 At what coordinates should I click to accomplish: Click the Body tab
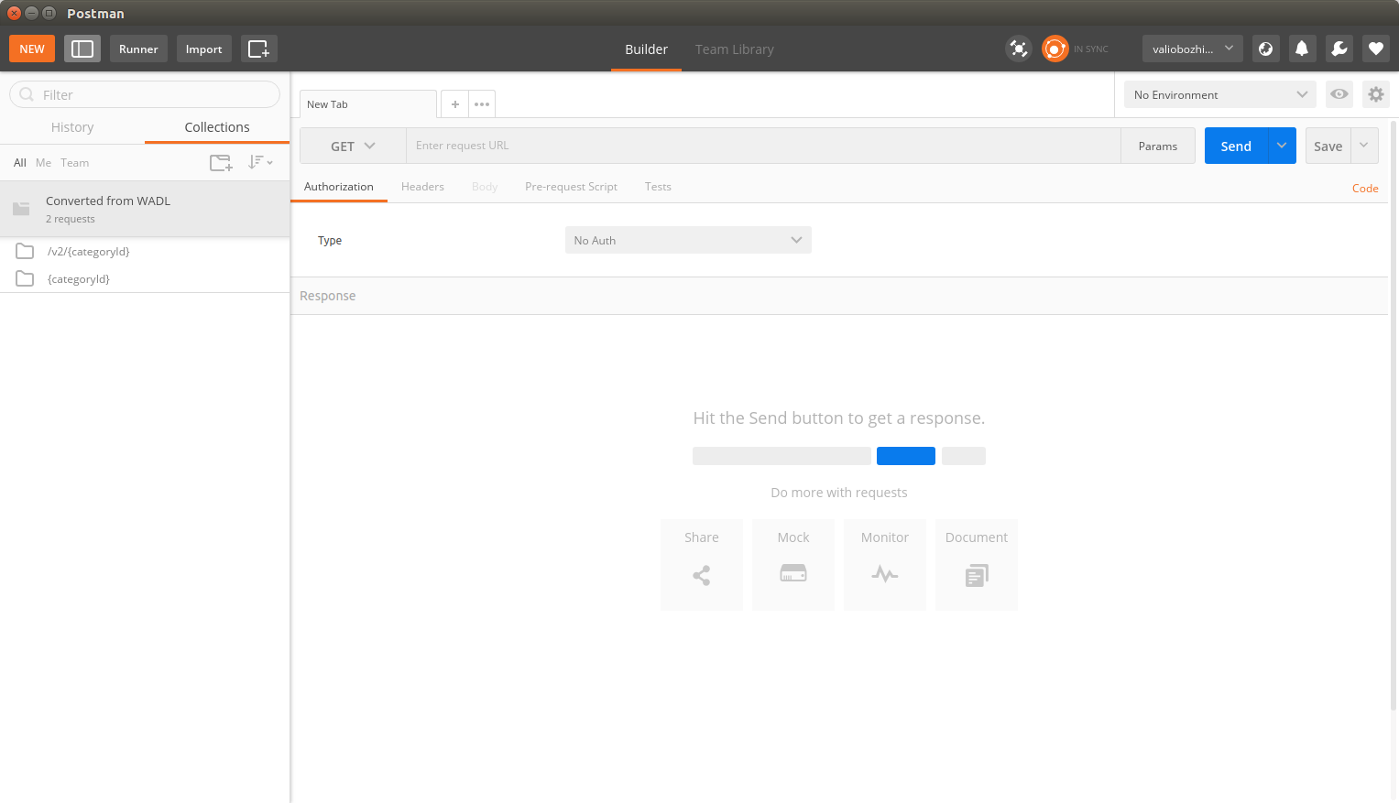coord(485,187)
